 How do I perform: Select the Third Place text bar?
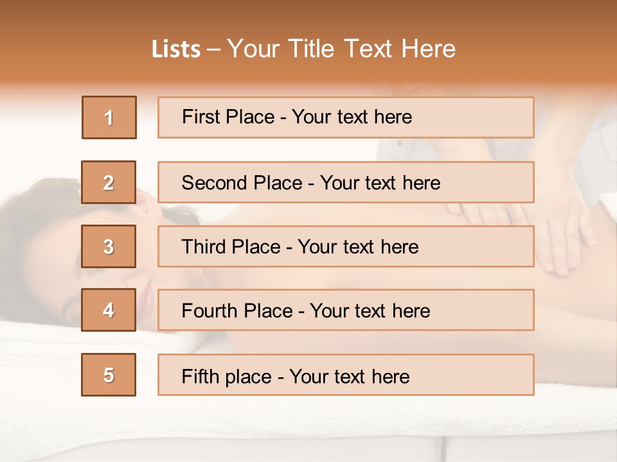346,246
